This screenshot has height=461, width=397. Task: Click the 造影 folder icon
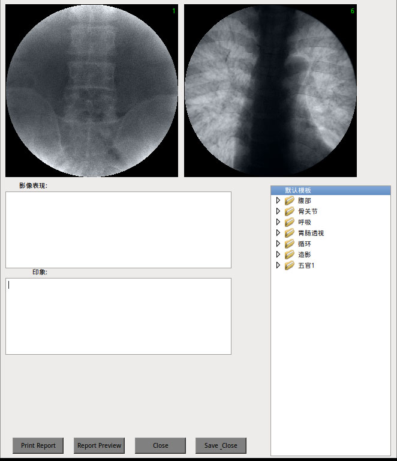tap(289, 255)
